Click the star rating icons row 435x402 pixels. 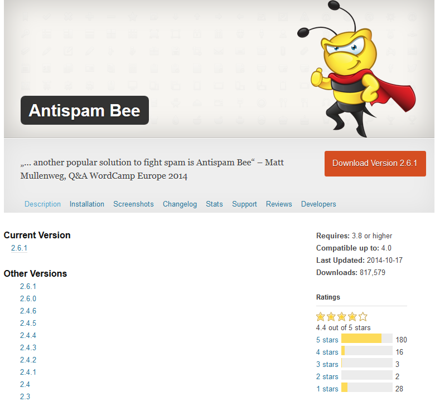341,316
